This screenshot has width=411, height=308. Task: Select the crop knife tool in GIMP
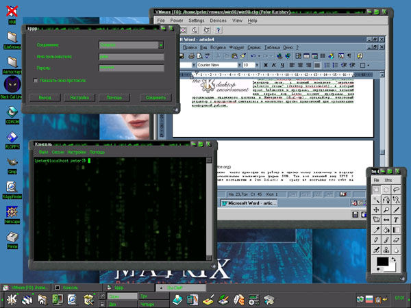396,209
